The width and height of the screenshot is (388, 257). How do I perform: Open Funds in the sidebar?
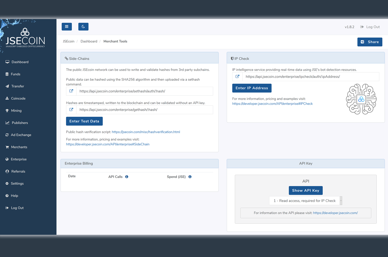coord(16,74)
